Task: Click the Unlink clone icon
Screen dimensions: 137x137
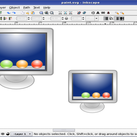Action: (71, 13)
